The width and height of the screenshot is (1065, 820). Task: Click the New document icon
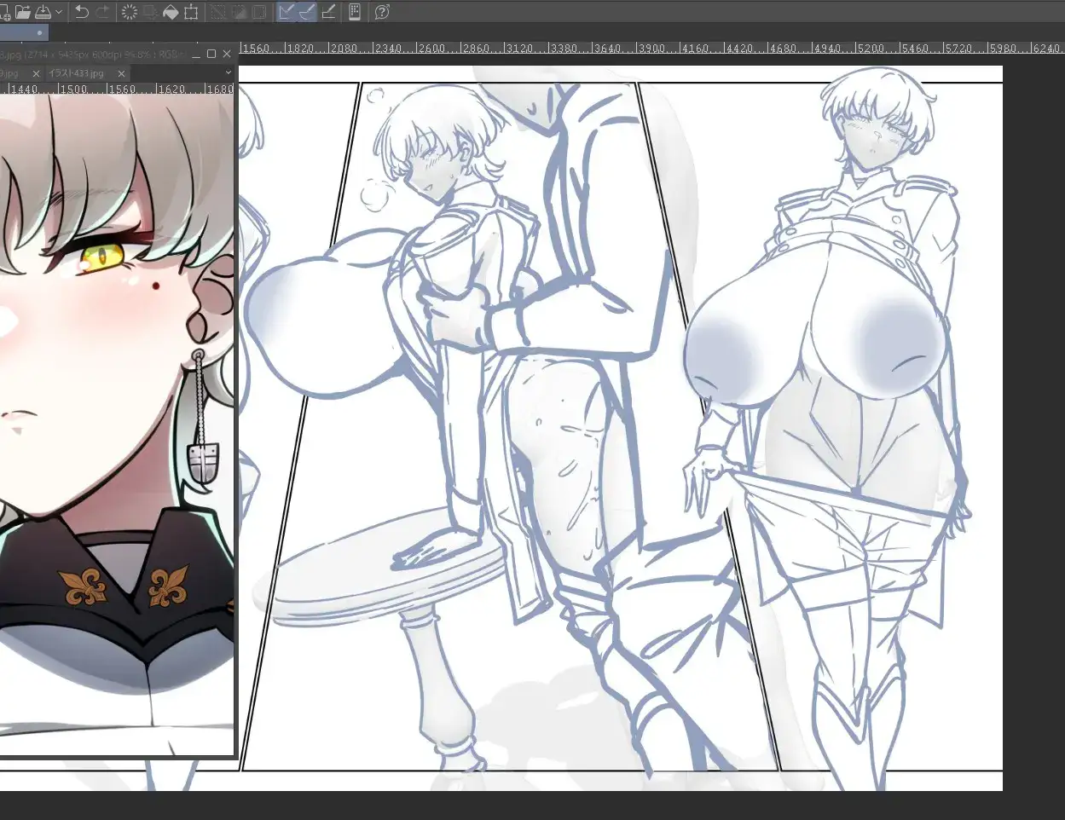pyautogui.click(x=4, y=12)
